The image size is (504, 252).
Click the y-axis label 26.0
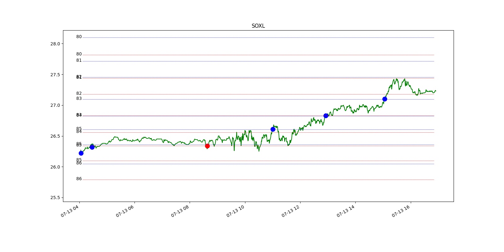[55, 167]
